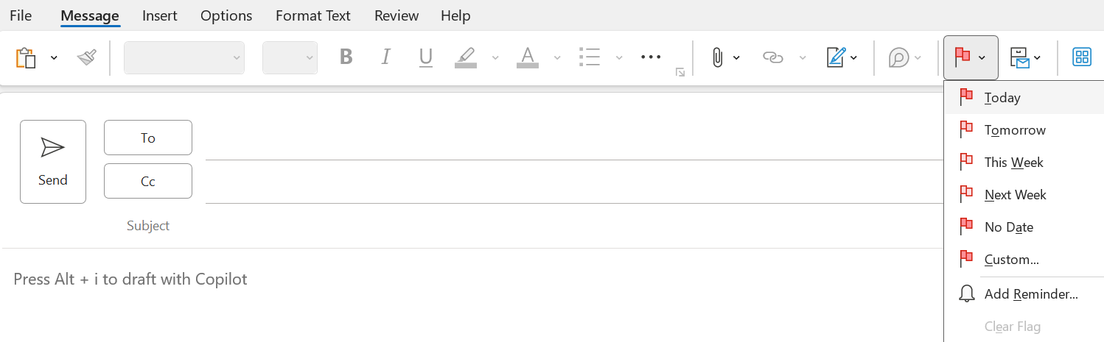Switch to the Review tab
Screen dimensions: 1104x342
point(396,15)
